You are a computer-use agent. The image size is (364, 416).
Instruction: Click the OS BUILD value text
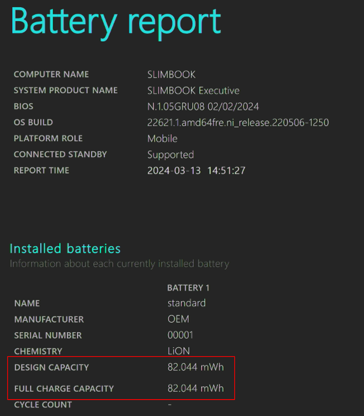coord(238,123)
